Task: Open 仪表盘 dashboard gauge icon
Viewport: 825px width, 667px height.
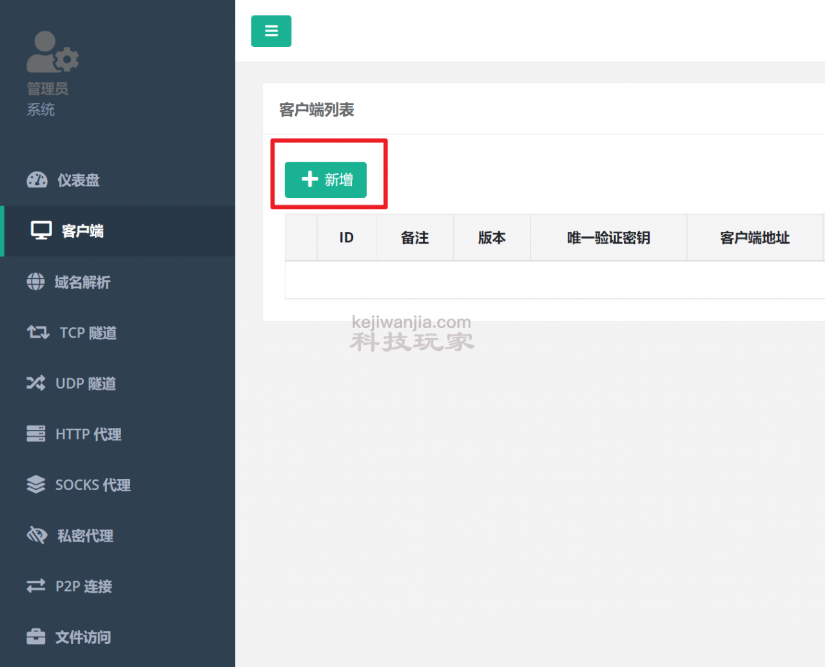Action: pyautogui.click(x=37, y=180)
